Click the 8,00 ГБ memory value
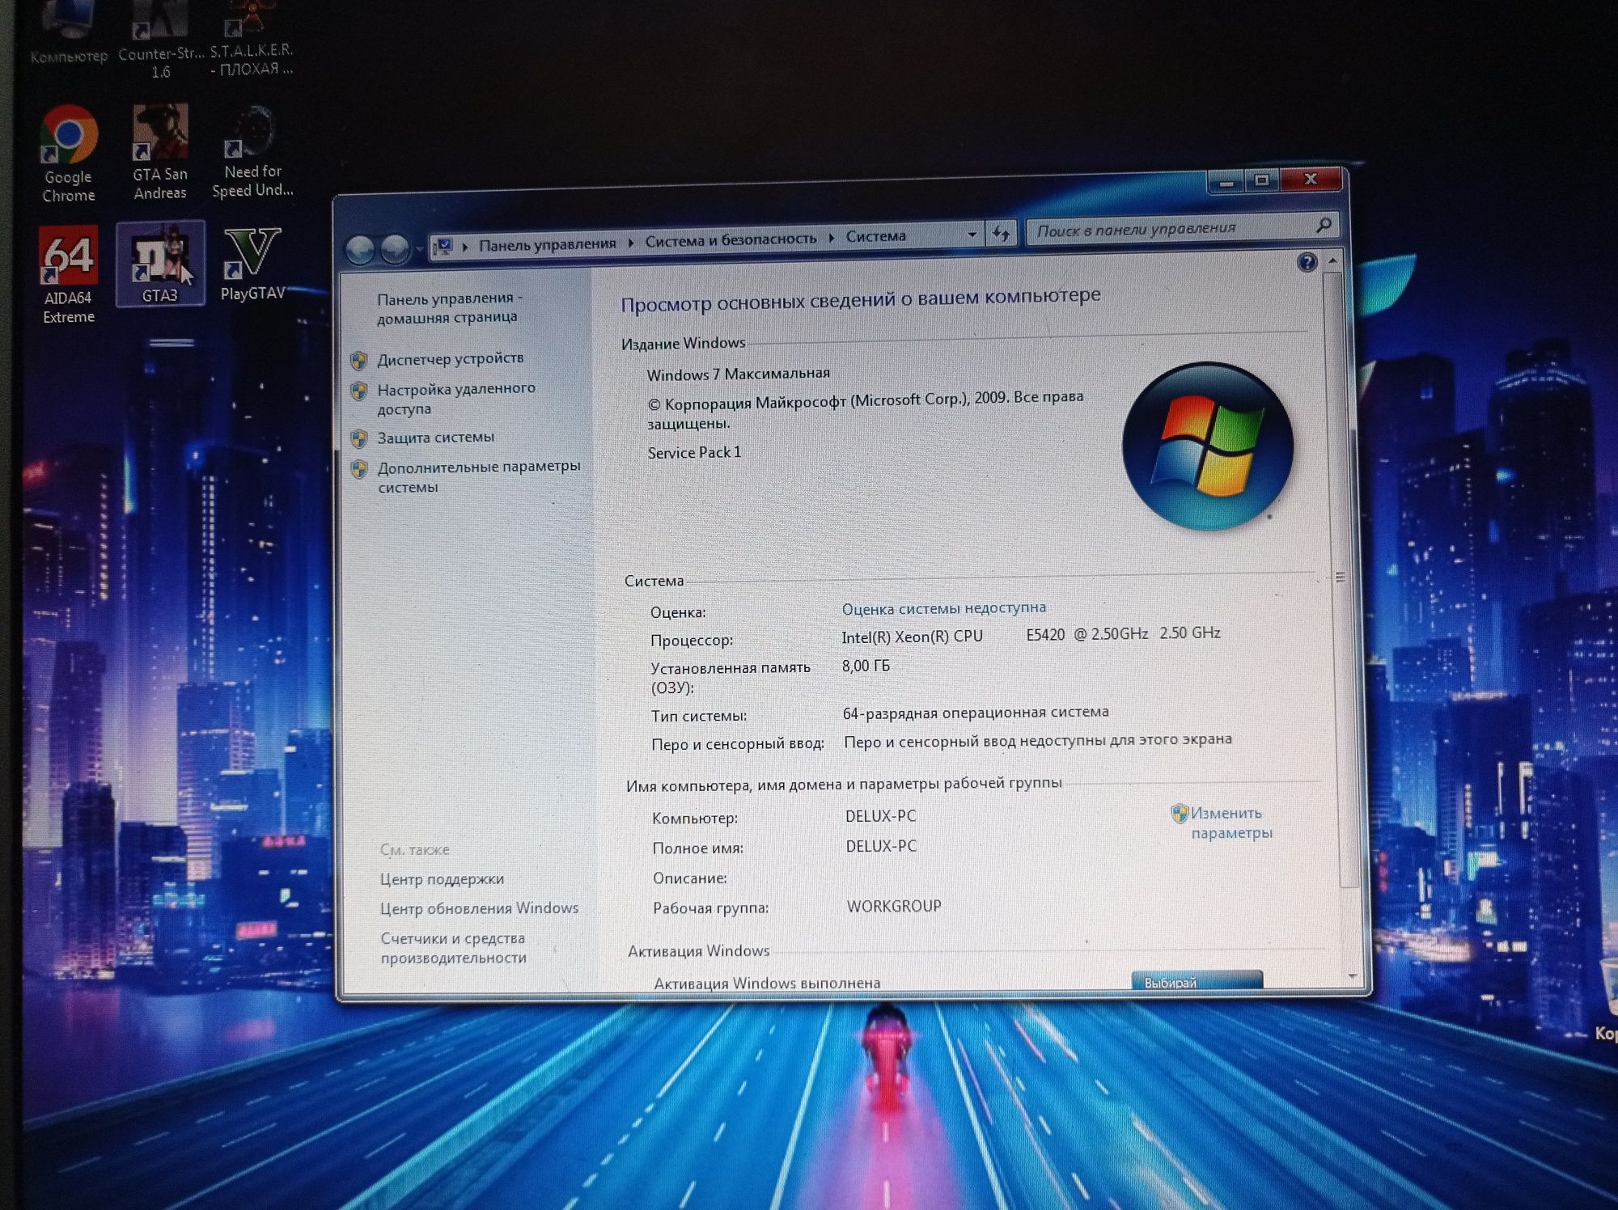Image resolution: width=1618 pixels, height=1210 pixels. (866, 666)
